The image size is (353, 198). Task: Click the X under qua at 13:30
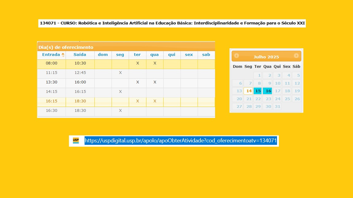155,82
